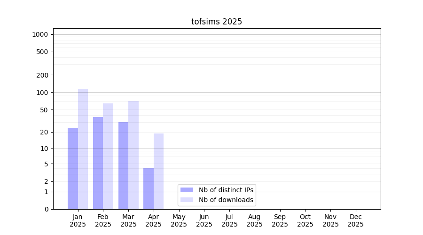Click the April downloads bar
423x235 pixels.
(159, 171)
